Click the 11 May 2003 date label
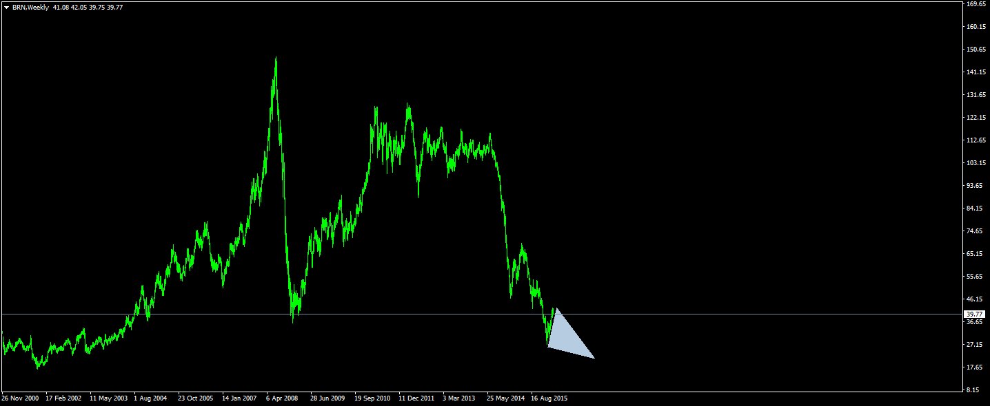Viewport: 990px width, 406px height. (109, 398)
